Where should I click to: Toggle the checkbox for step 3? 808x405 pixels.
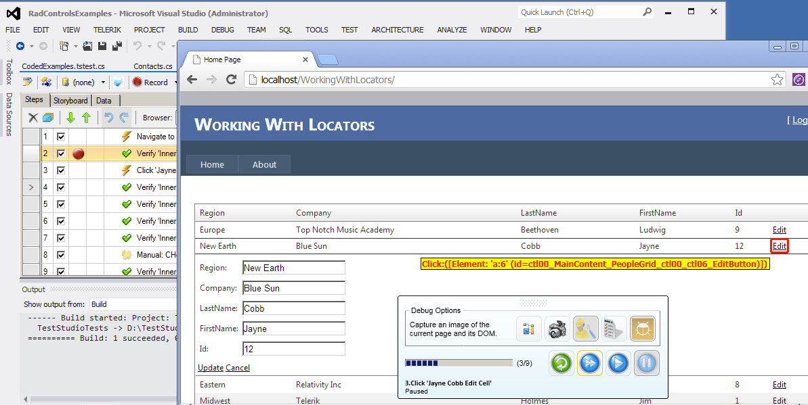tap(61, 170)
